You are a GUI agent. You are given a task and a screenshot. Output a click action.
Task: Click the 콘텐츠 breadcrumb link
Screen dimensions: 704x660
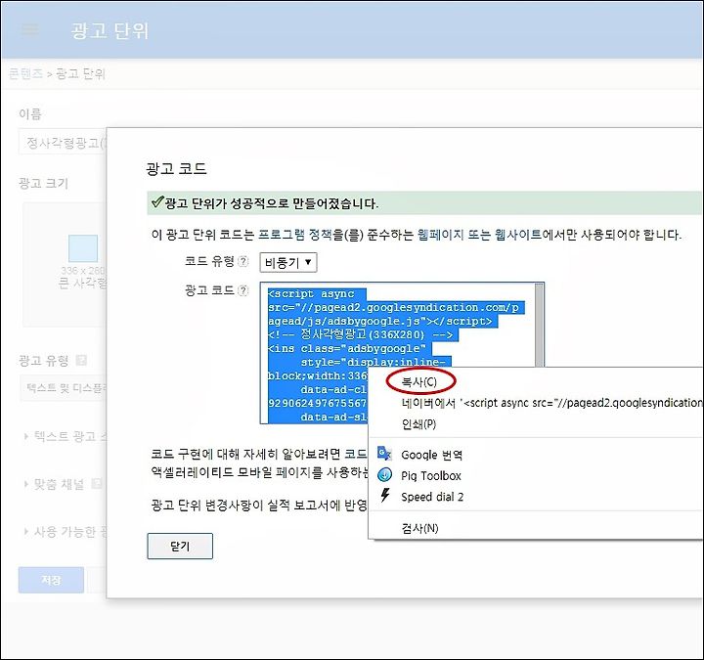click(25, 73)
